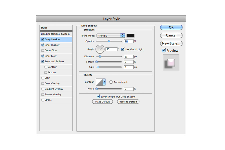Select the Inner Shadow label
The image size is (225, 150).
pyautogui.click(x=52, y=45)
